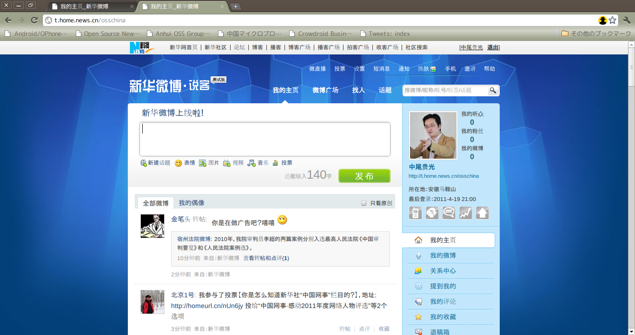Open the 帮助 help link
This screenshot has height=335, width=635.
coord(489,69)
